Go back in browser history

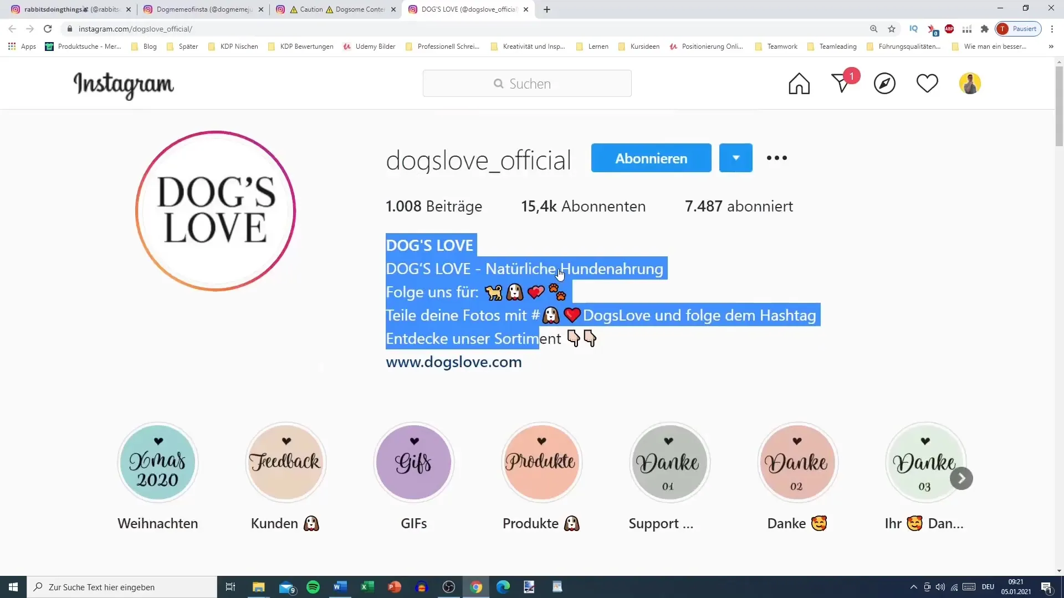(x=12, y=29)
